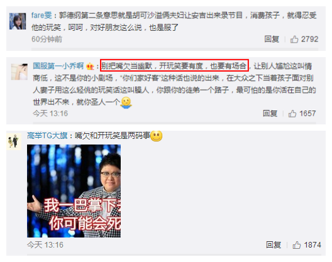Click thumbs-up icon beside 1657 likes
Screen dimensions: 332x262
tap(292, 114)
